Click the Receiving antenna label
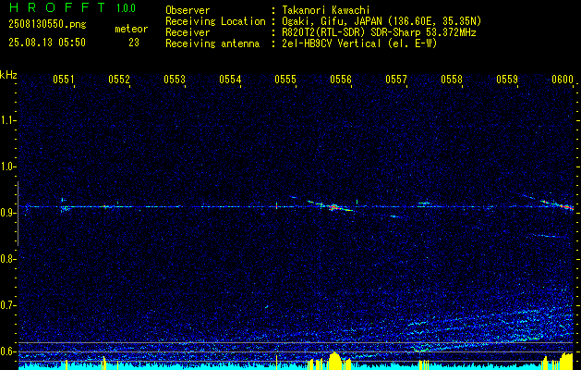 [x=212, y=43]
